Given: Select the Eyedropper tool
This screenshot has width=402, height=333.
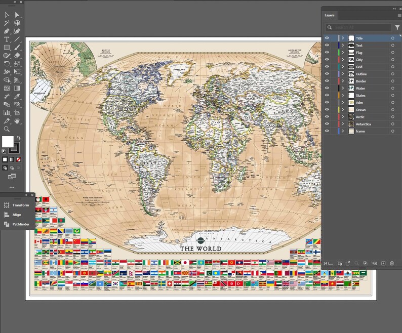Looking at the screenshot, I should click(x=17, y=96).
